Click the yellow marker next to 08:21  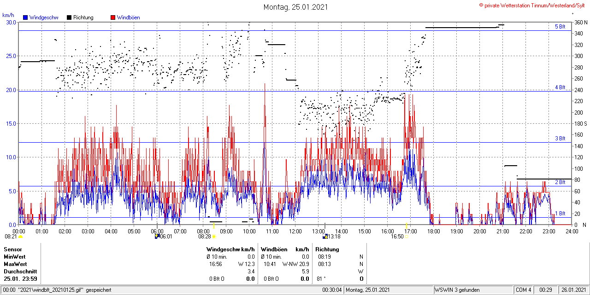20,237
